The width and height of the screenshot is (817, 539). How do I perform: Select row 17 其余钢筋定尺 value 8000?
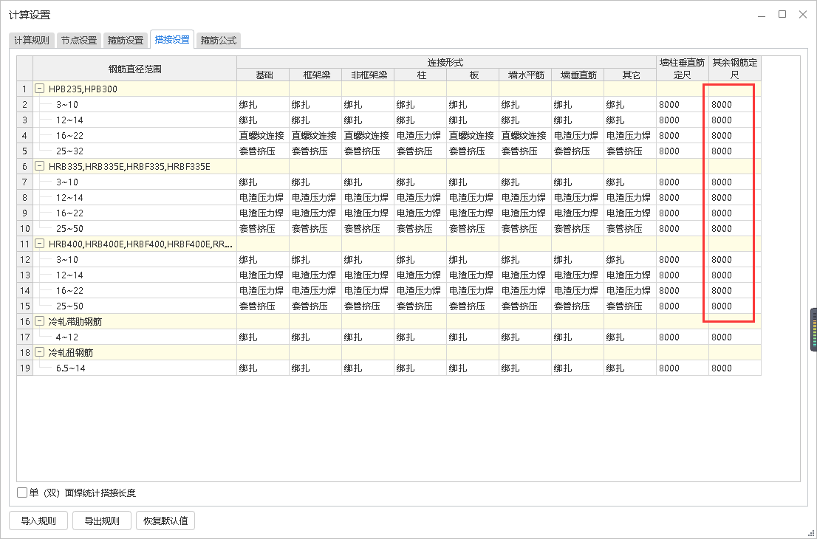point(735,337)
